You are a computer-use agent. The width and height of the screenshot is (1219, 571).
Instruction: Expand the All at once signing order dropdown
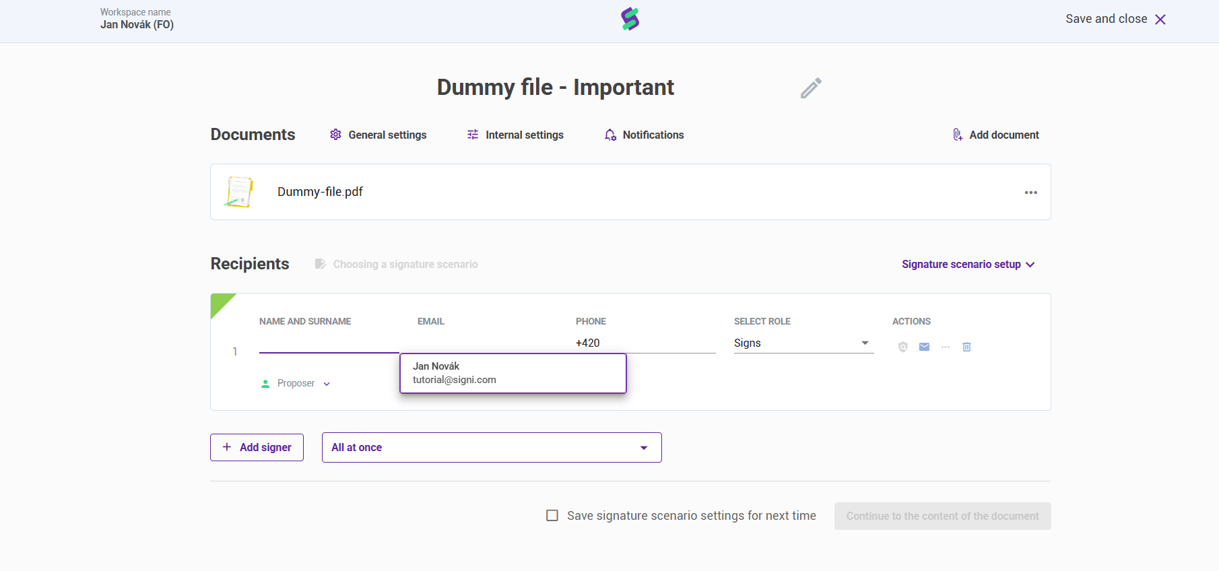[x=492, y=448]
